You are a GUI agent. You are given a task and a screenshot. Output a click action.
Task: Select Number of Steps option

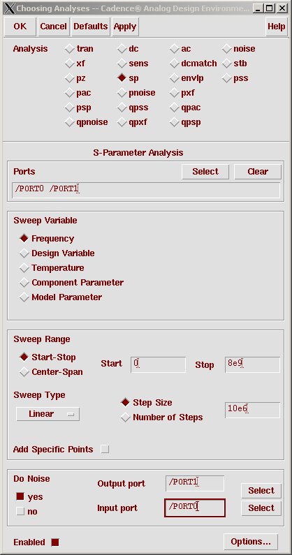(126, 417)
